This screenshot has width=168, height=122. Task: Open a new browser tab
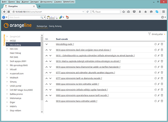point(40,6)
